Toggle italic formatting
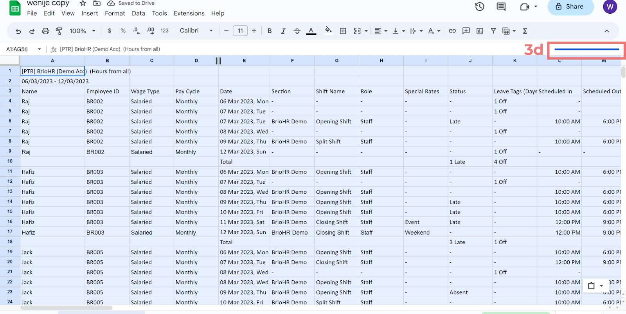Screen dimensions: 626x314 [283, 31]
